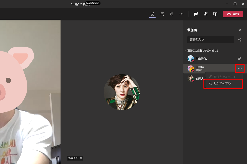Select ピン留めする from the menu
Viewport: 247px width, 164px height.
[x=223, y=83]
